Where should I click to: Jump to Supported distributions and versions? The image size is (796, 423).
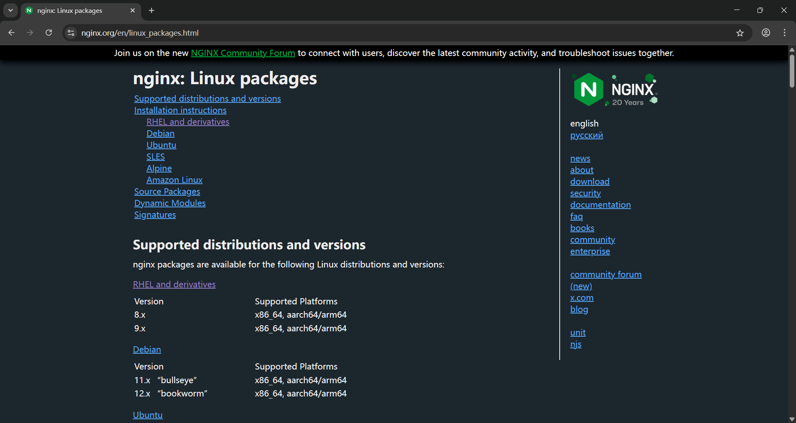coord(207,99)
